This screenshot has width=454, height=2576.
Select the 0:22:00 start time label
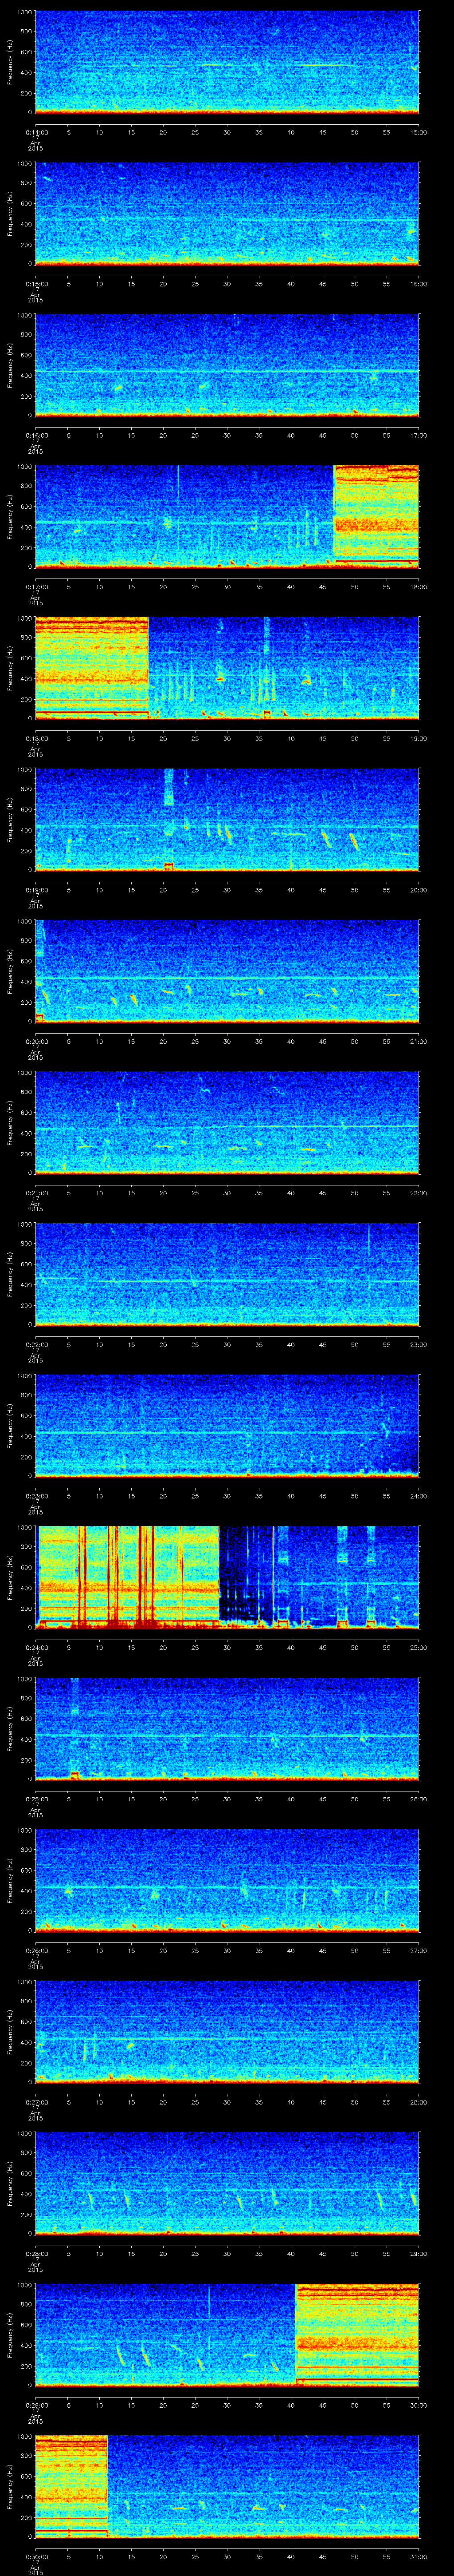tap(36, 1344)
